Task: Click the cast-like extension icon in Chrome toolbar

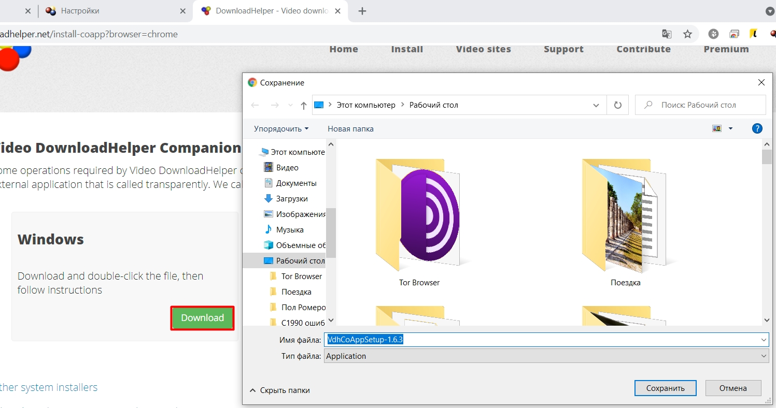Action: 734,34
